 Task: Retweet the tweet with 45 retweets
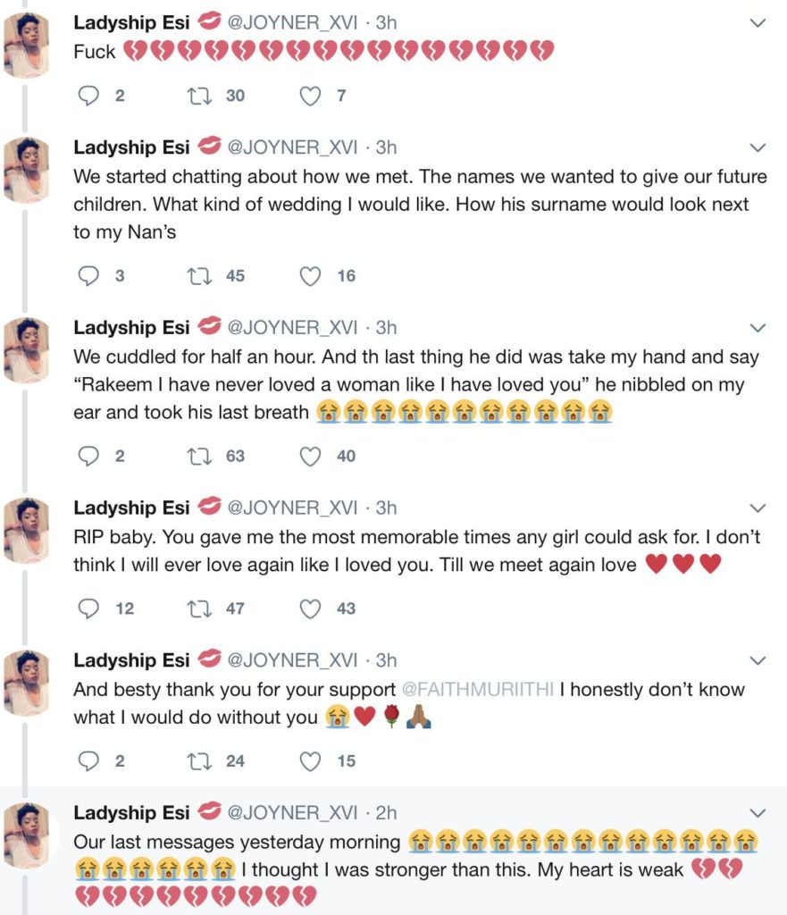198,276
